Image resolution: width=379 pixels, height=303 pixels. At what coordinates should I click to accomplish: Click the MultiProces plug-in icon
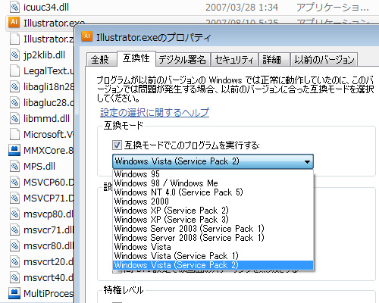[14, 293]
